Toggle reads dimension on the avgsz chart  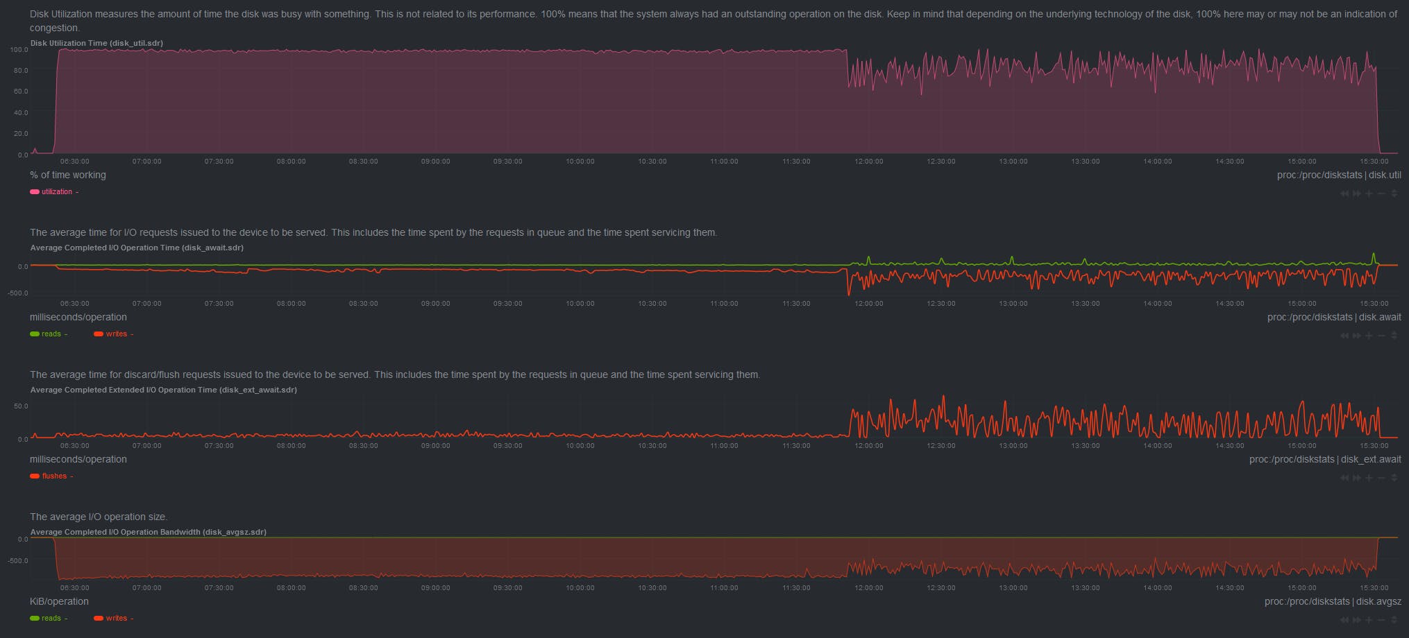click(x=49, y=619)
